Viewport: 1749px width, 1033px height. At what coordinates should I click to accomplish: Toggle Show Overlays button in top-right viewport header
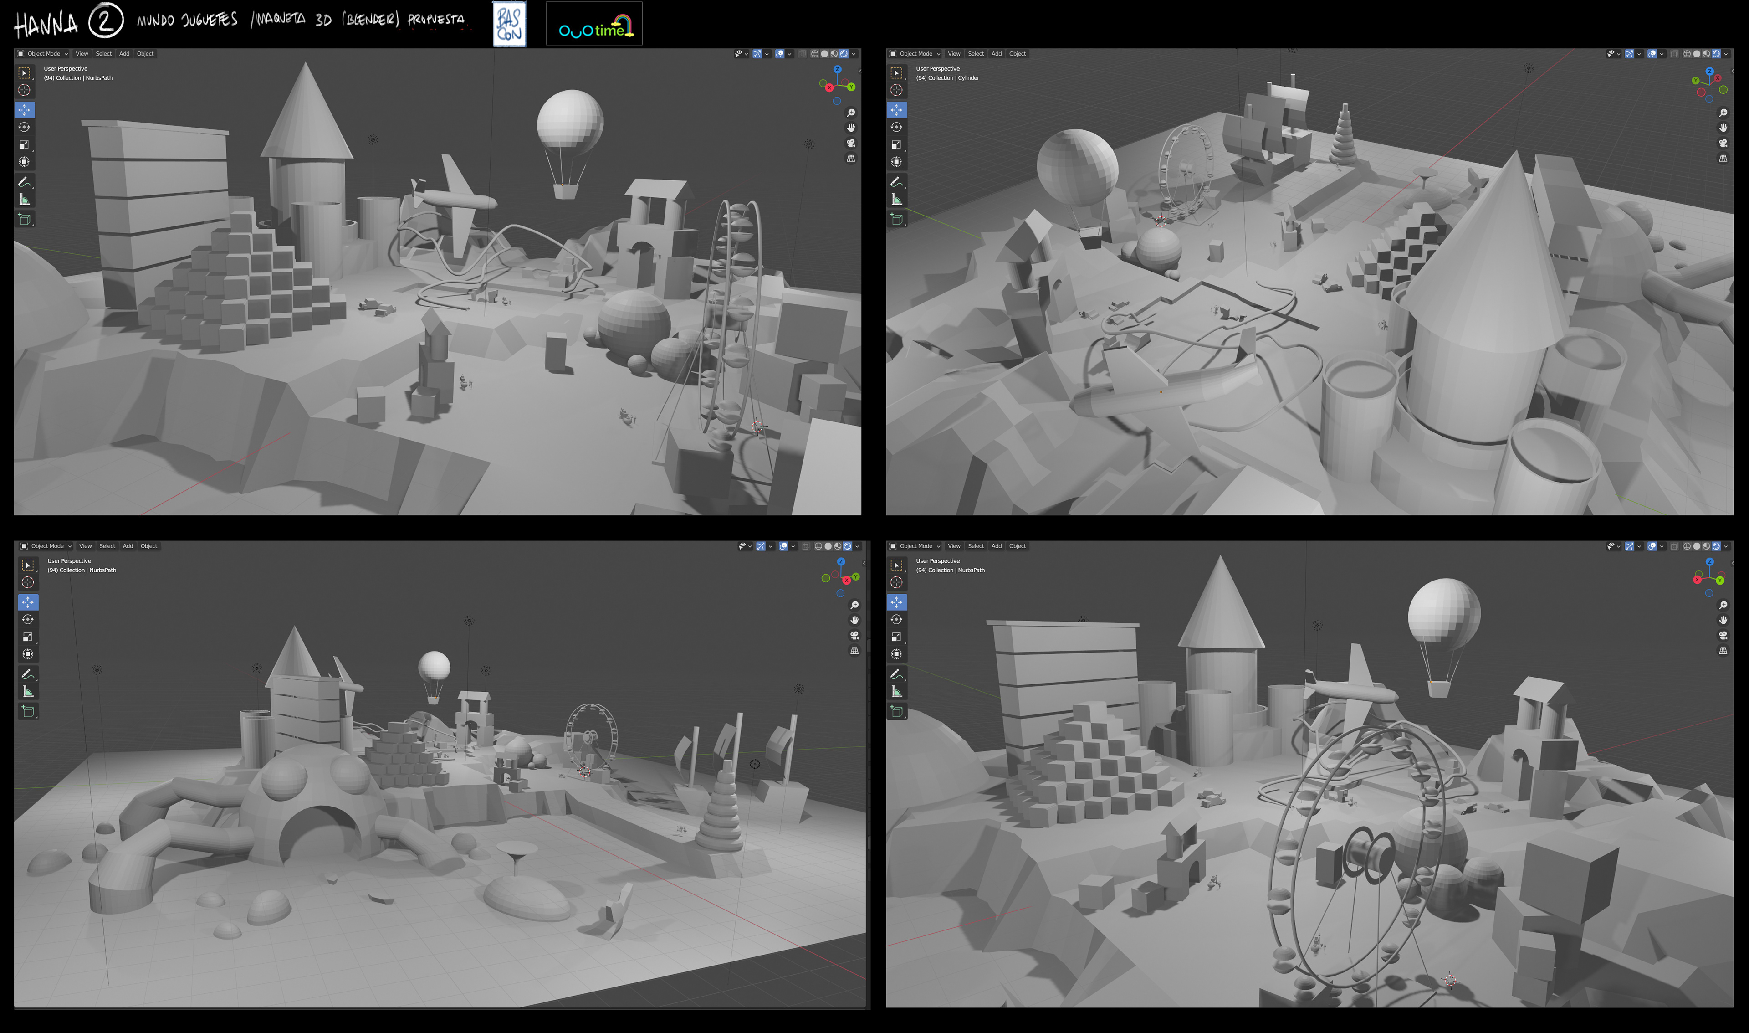pos(1652,54)
